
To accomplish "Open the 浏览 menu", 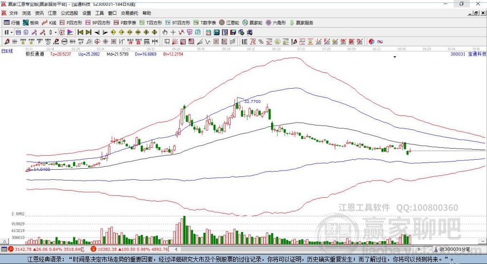I will tap(27, 13).
